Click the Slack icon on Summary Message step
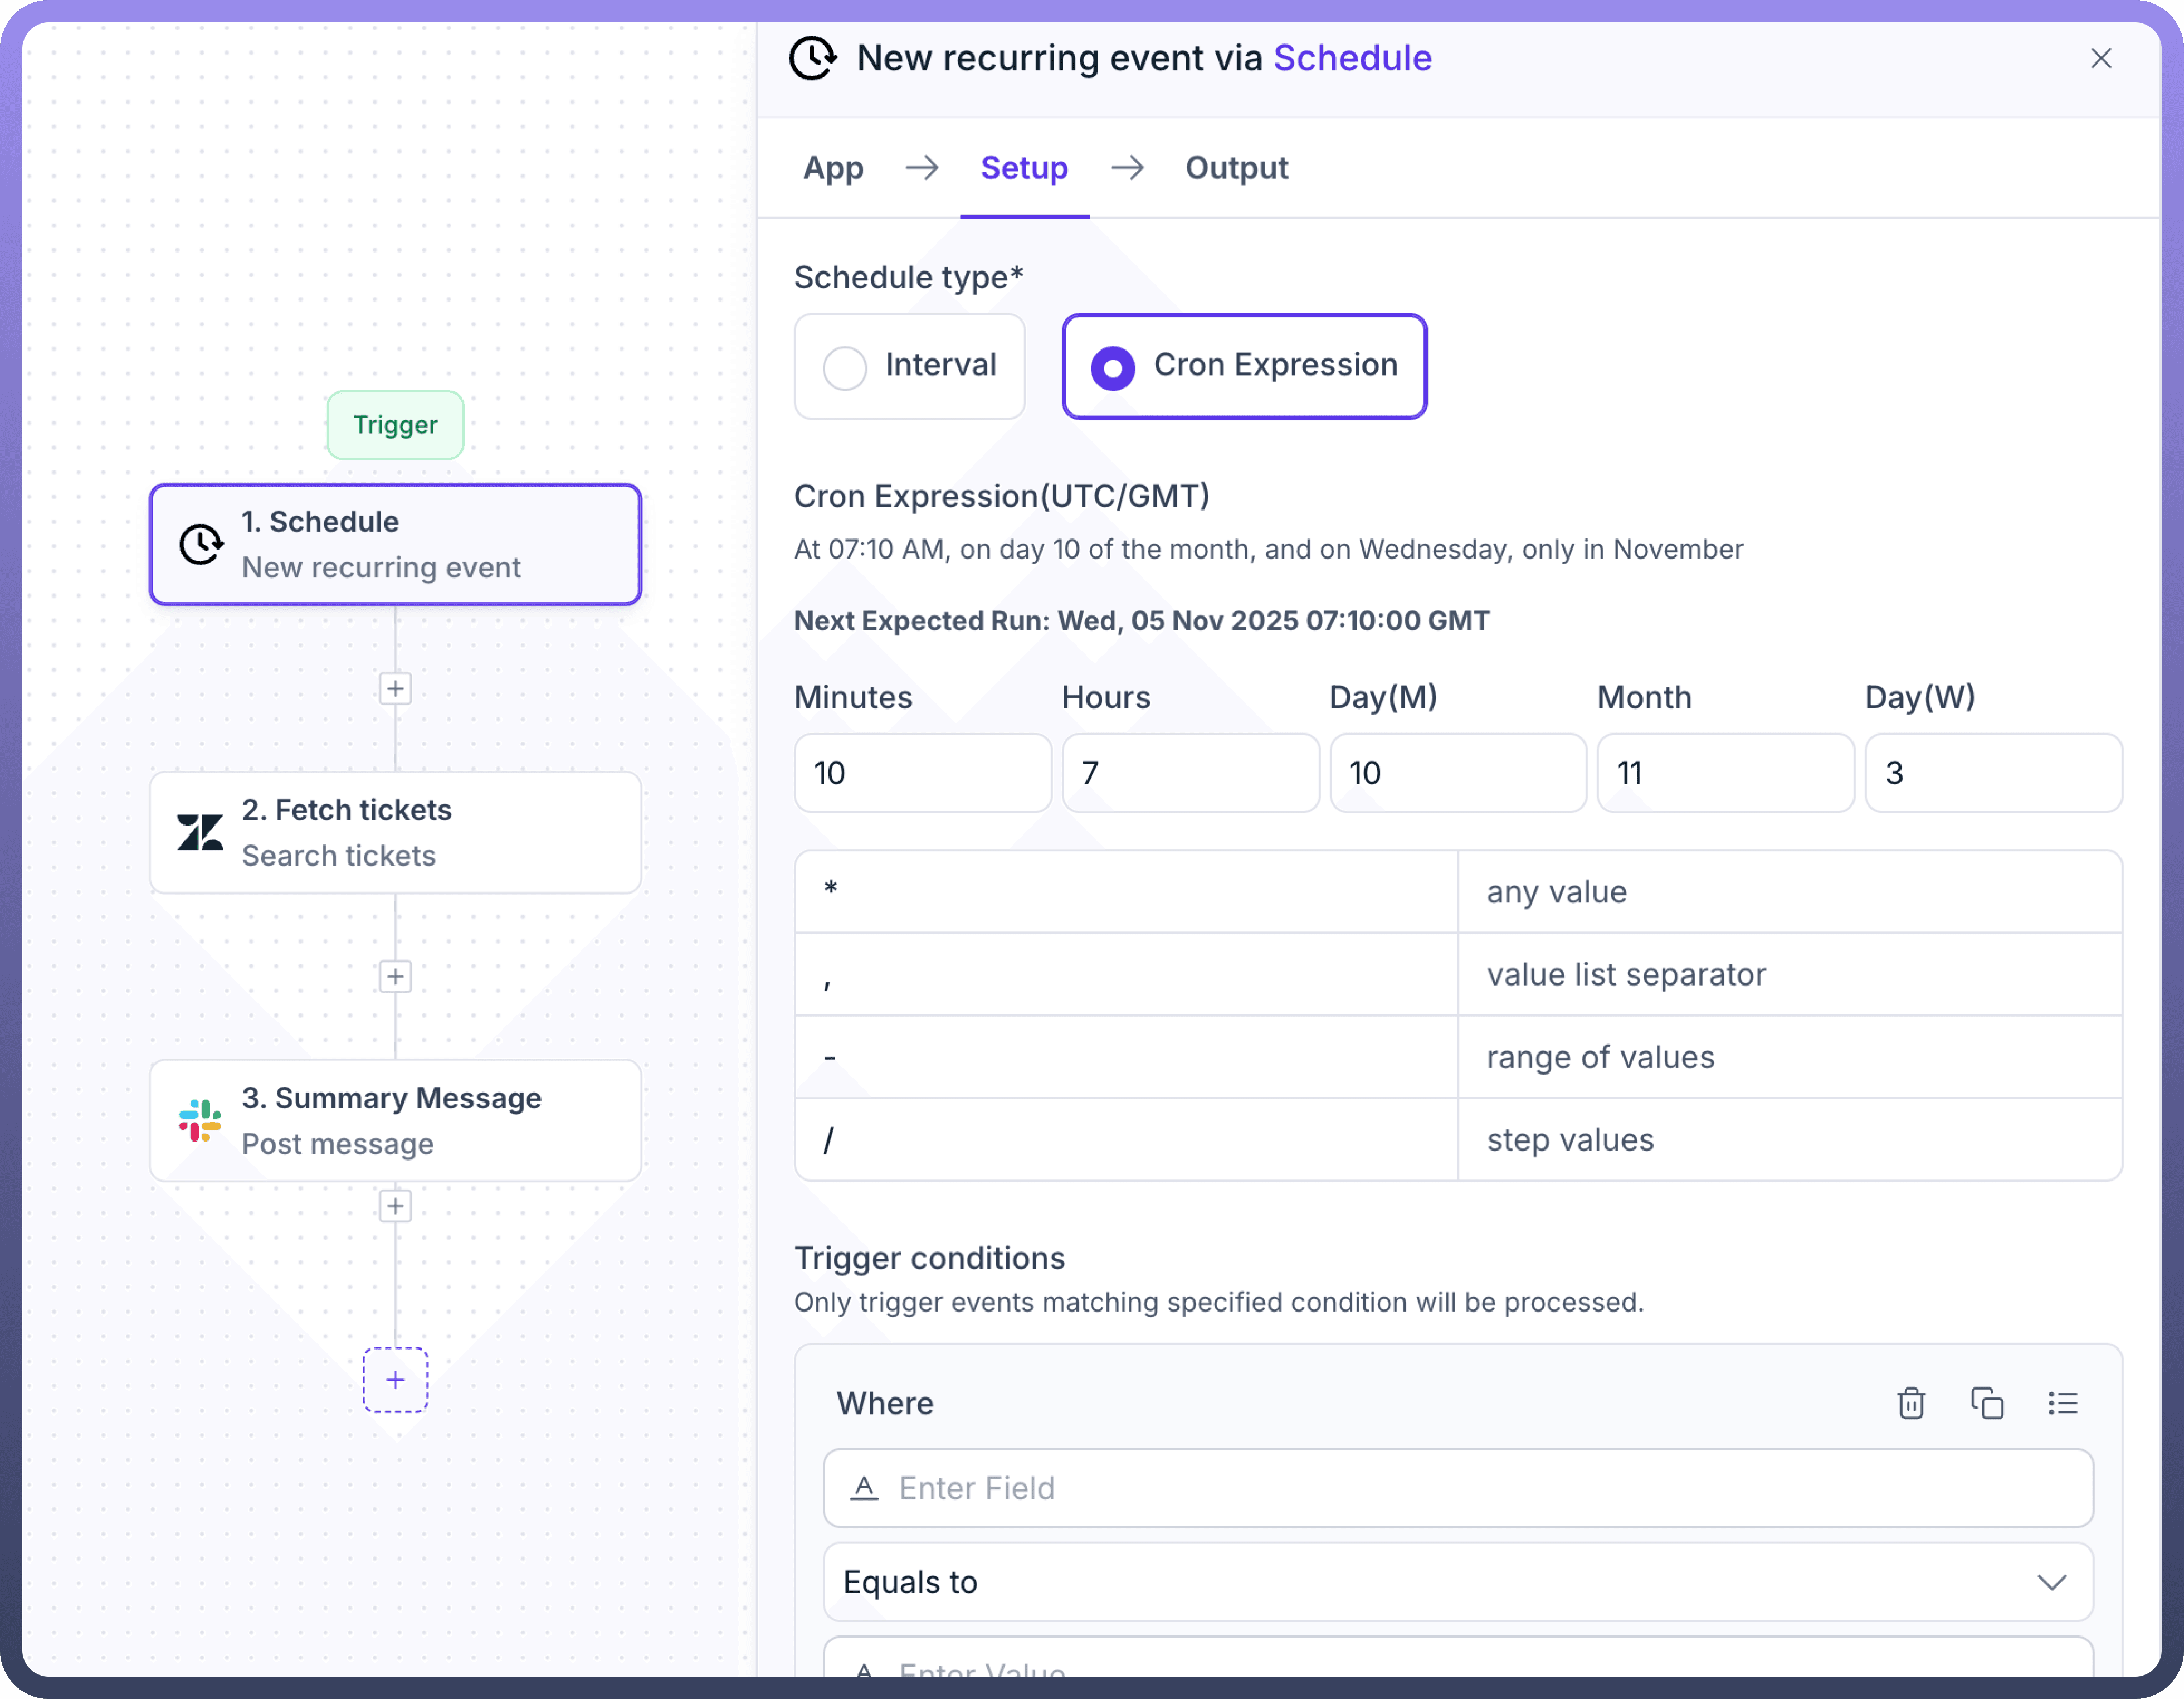The width and height of the screenshot is (2184, 1699). point(200,1120)
